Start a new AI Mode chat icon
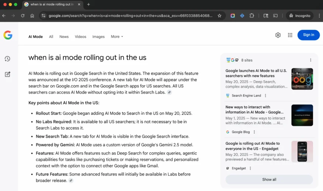This screenshot has height=191, width=323. (x=7, y=74)
